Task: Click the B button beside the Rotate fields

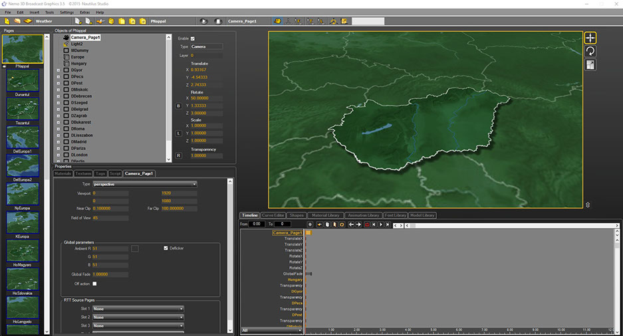Action: point(178,106)
